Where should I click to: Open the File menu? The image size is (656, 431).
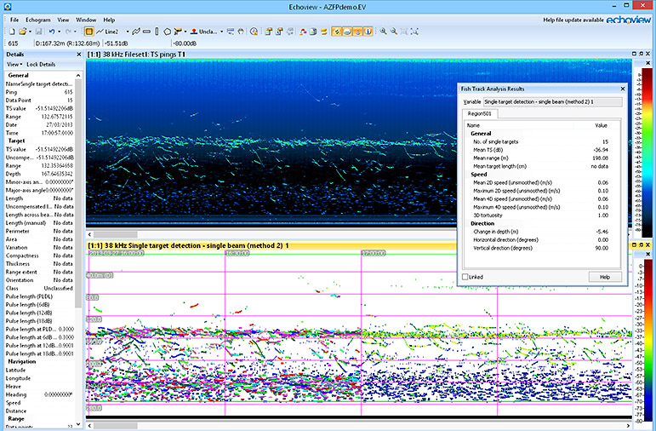click(x=14, y=20)
